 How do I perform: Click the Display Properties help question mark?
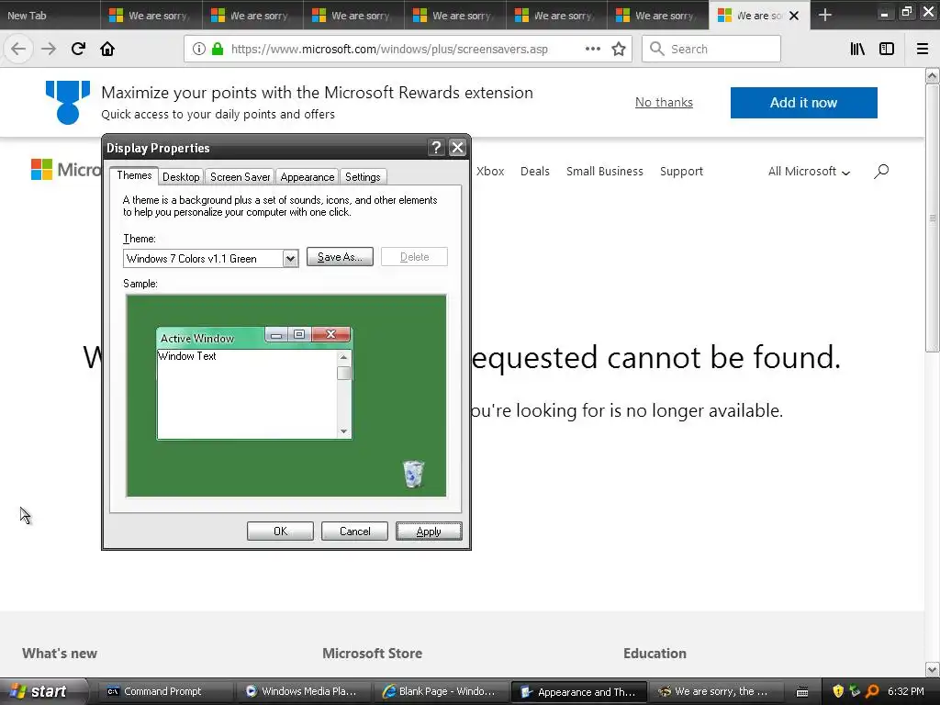pos(436,148)
